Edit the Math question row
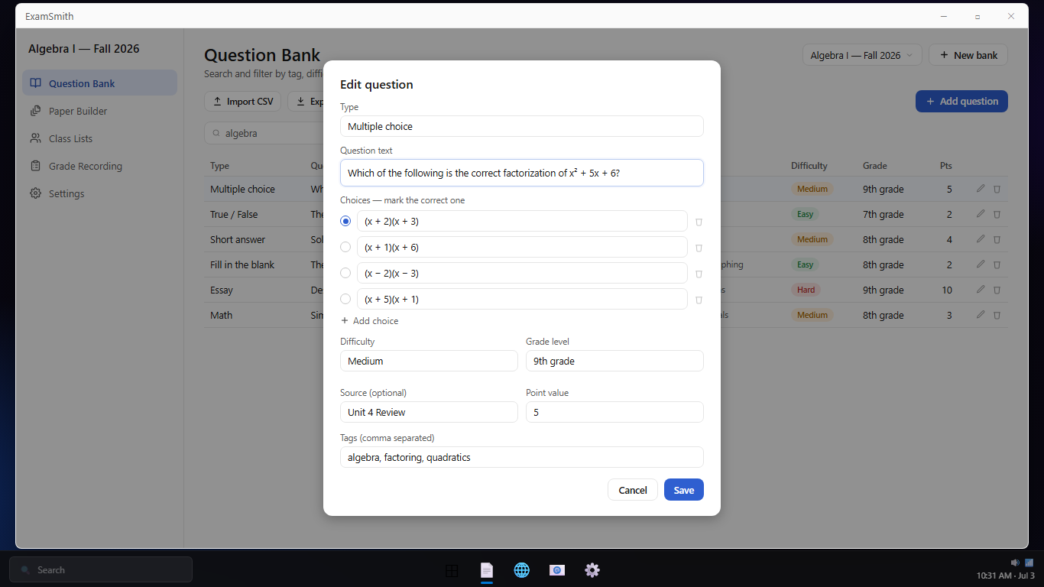 tap(981, 315)
